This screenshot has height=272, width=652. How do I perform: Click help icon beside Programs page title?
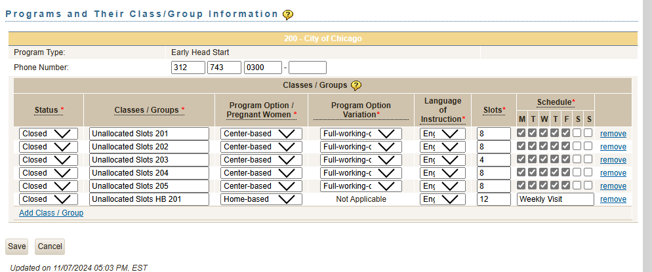point(288,14)
